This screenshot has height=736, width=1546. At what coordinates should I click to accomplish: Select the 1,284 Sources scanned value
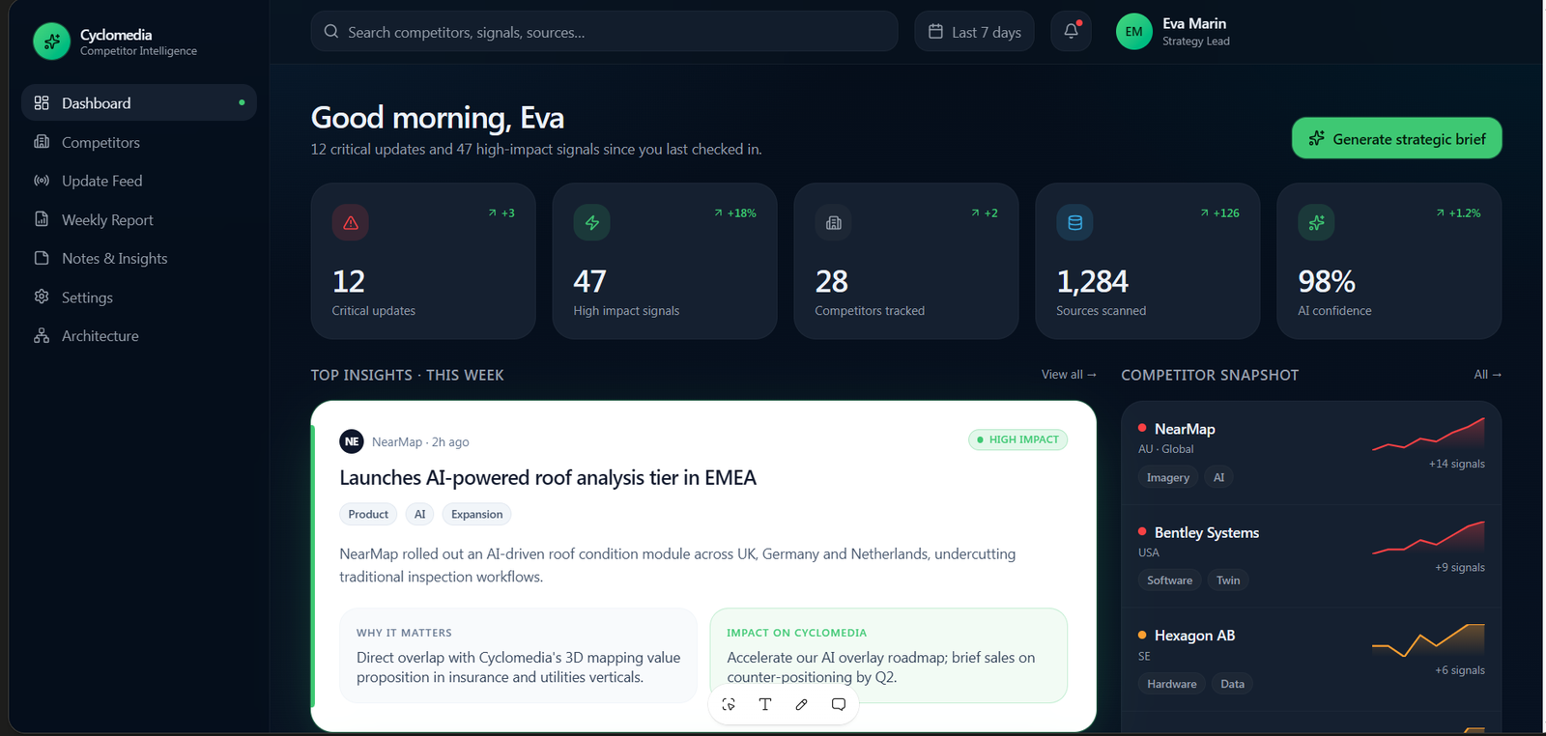tap(1092, 281)
